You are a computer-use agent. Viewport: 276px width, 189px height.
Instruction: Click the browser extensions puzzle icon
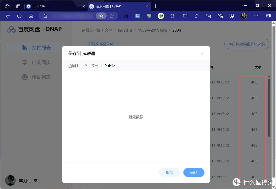[172, 16]
